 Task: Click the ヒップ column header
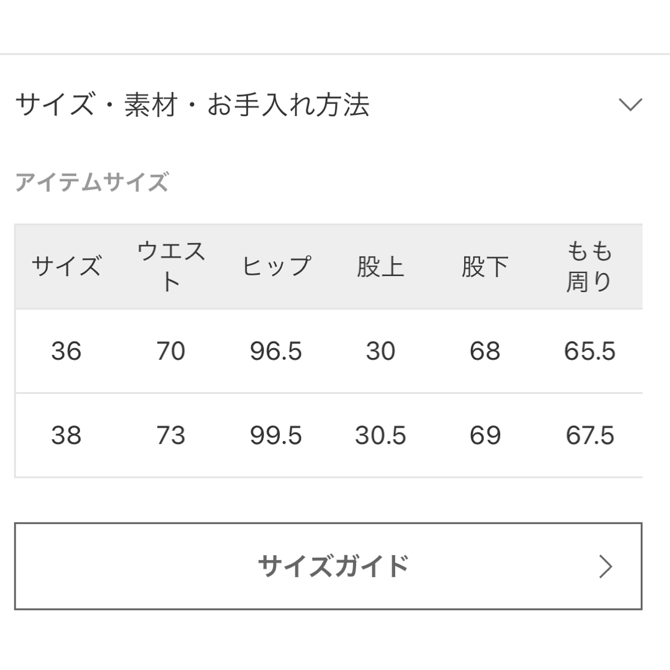(276, 266)
